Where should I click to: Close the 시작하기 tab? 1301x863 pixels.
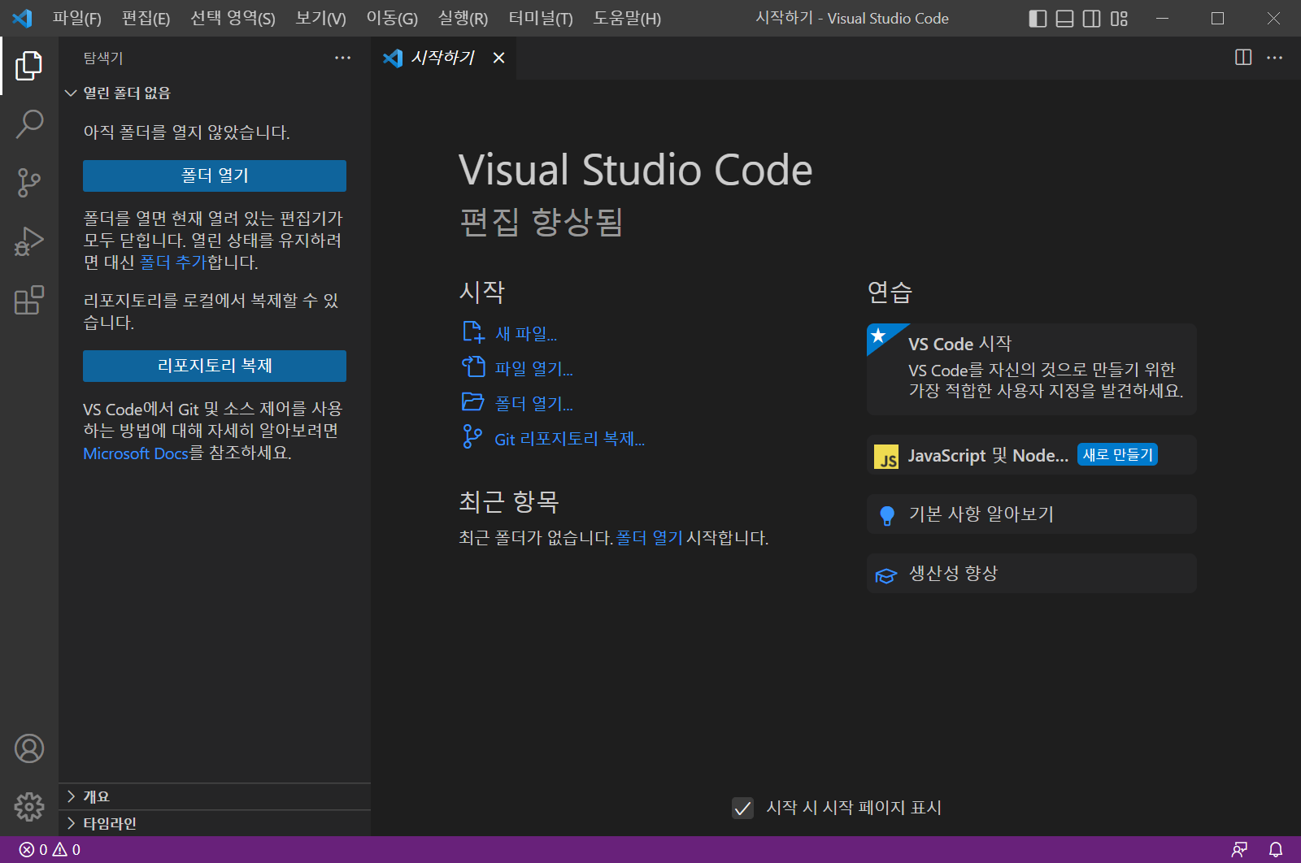(x=499, y=58)
